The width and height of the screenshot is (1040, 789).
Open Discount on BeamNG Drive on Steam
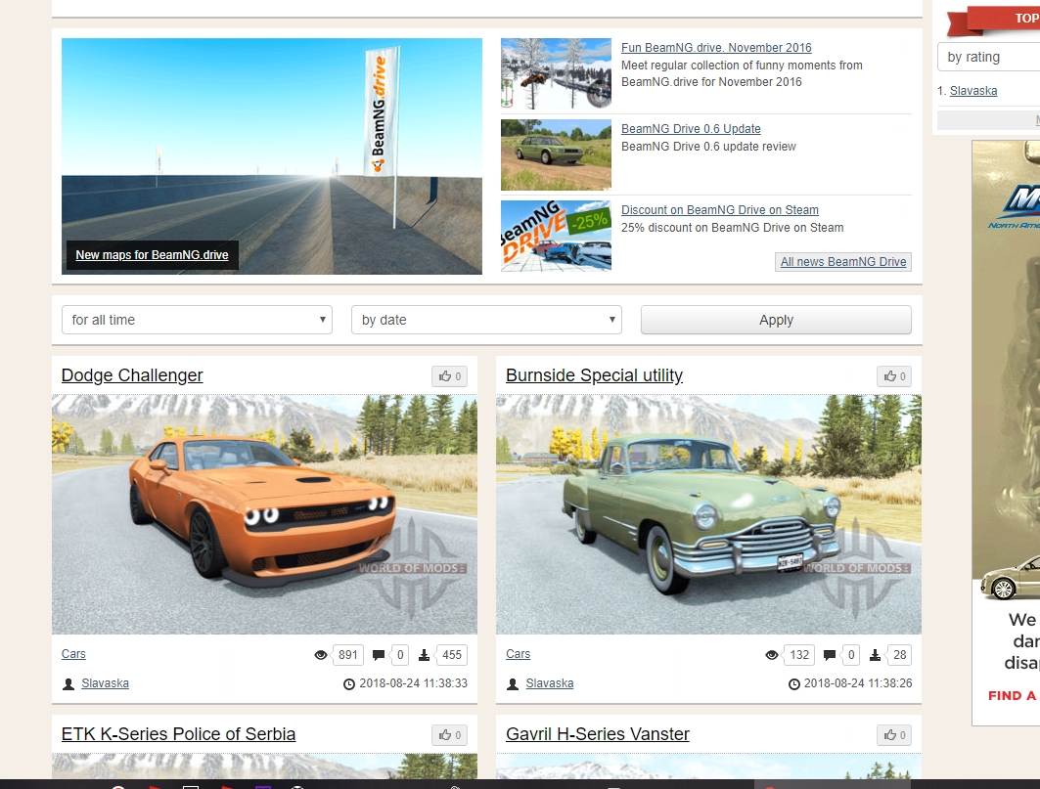(720, 209)
